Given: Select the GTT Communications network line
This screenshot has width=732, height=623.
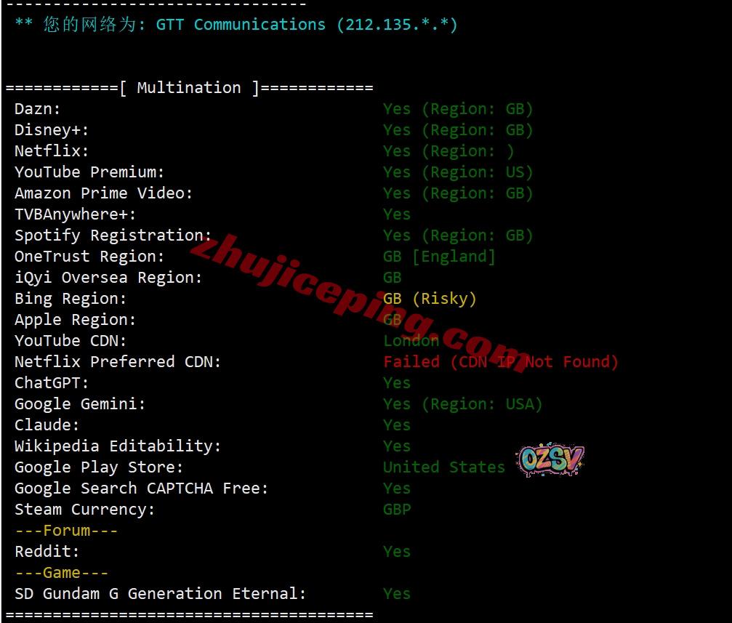Looking at the screenshot, I should pyautogui.click(x=236, y=24).
